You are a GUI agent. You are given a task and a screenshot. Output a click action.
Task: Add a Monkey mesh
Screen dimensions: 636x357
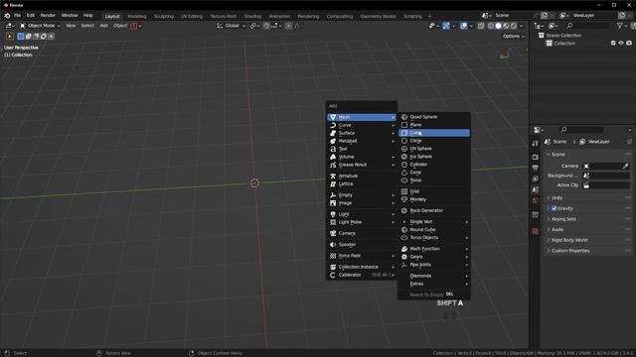434,199
